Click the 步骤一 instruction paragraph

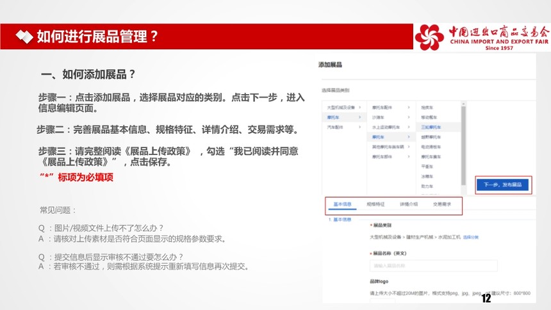171,102
